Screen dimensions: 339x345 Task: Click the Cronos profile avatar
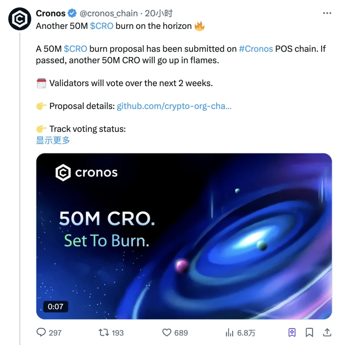click(x=20, y=19)
